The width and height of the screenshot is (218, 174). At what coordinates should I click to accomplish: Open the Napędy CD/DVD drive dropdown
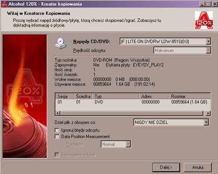pyautogui.click(x=208, y=41)
